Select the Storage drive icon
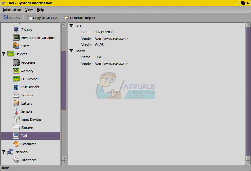 [x=16, y=128]
